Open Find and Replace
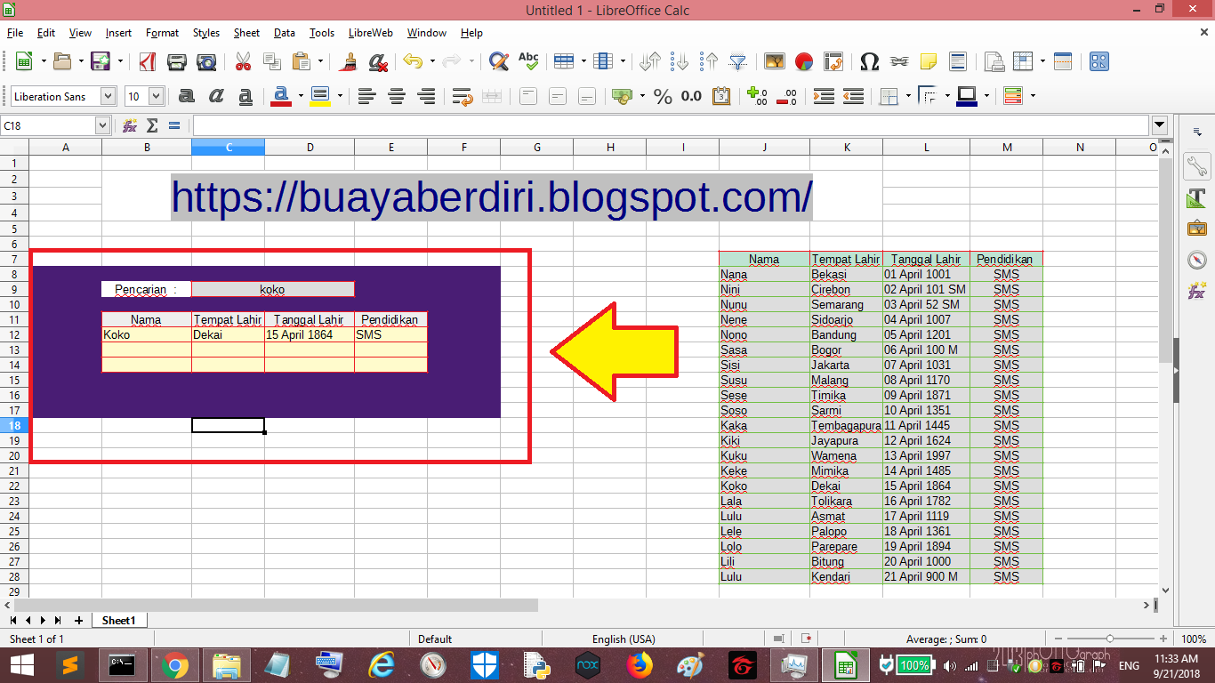Image resolution: width=1215 pixels, height=683 pixels. click(499, 60)
